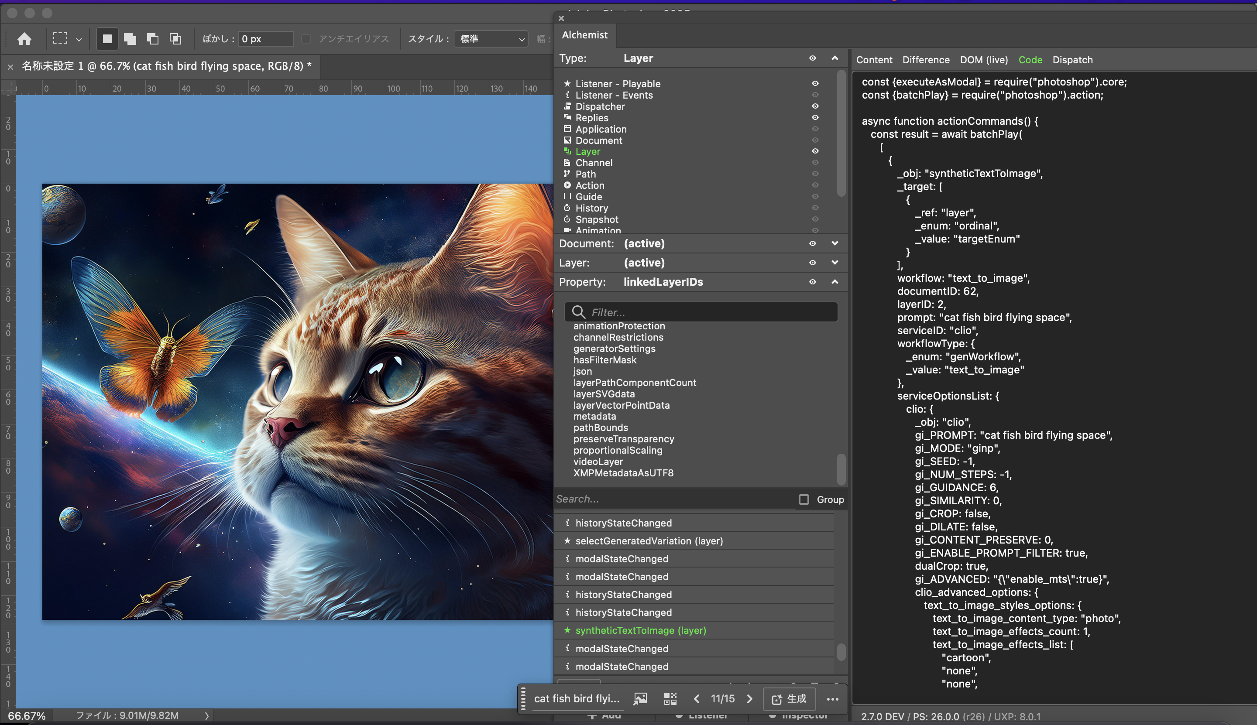Expand the Document dropdown in Alchemist
The width and height of the screenshot is (1257, 725).
(x=834, y=243)
